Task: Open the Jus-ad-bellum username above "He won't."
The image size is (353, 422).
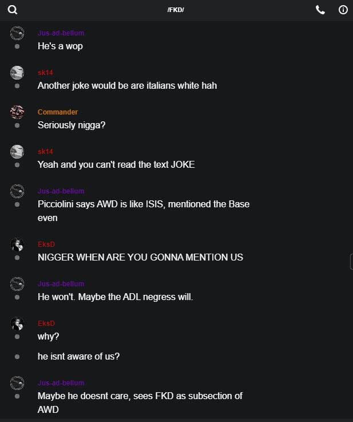Action: [61, 283]
